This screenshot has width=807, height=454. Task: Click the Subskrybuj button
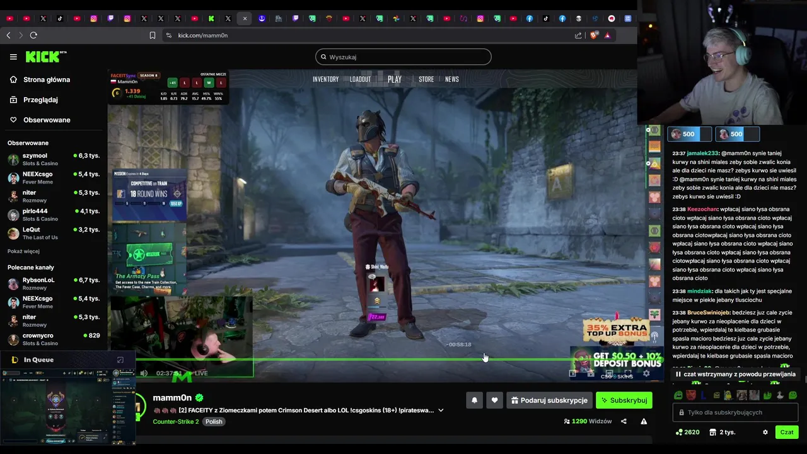(x=624, y=400)
